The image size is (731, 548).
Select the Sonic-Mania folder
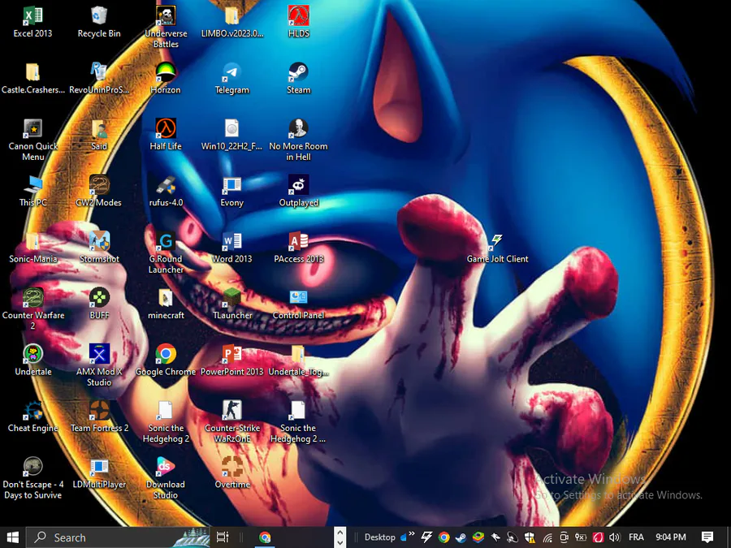point(32,248)
